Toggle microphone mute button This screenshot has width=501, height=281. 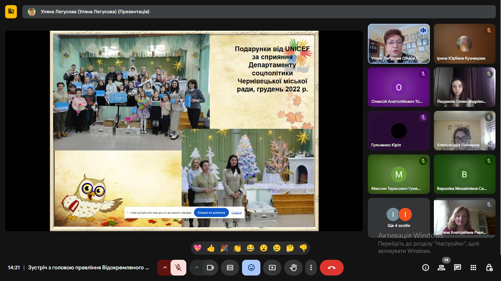[x=178, y=267]
